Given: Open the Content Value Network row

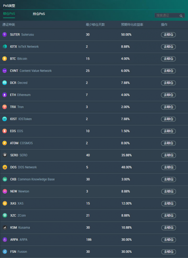Looking at the screenshot, I should [x=94, y=71].
